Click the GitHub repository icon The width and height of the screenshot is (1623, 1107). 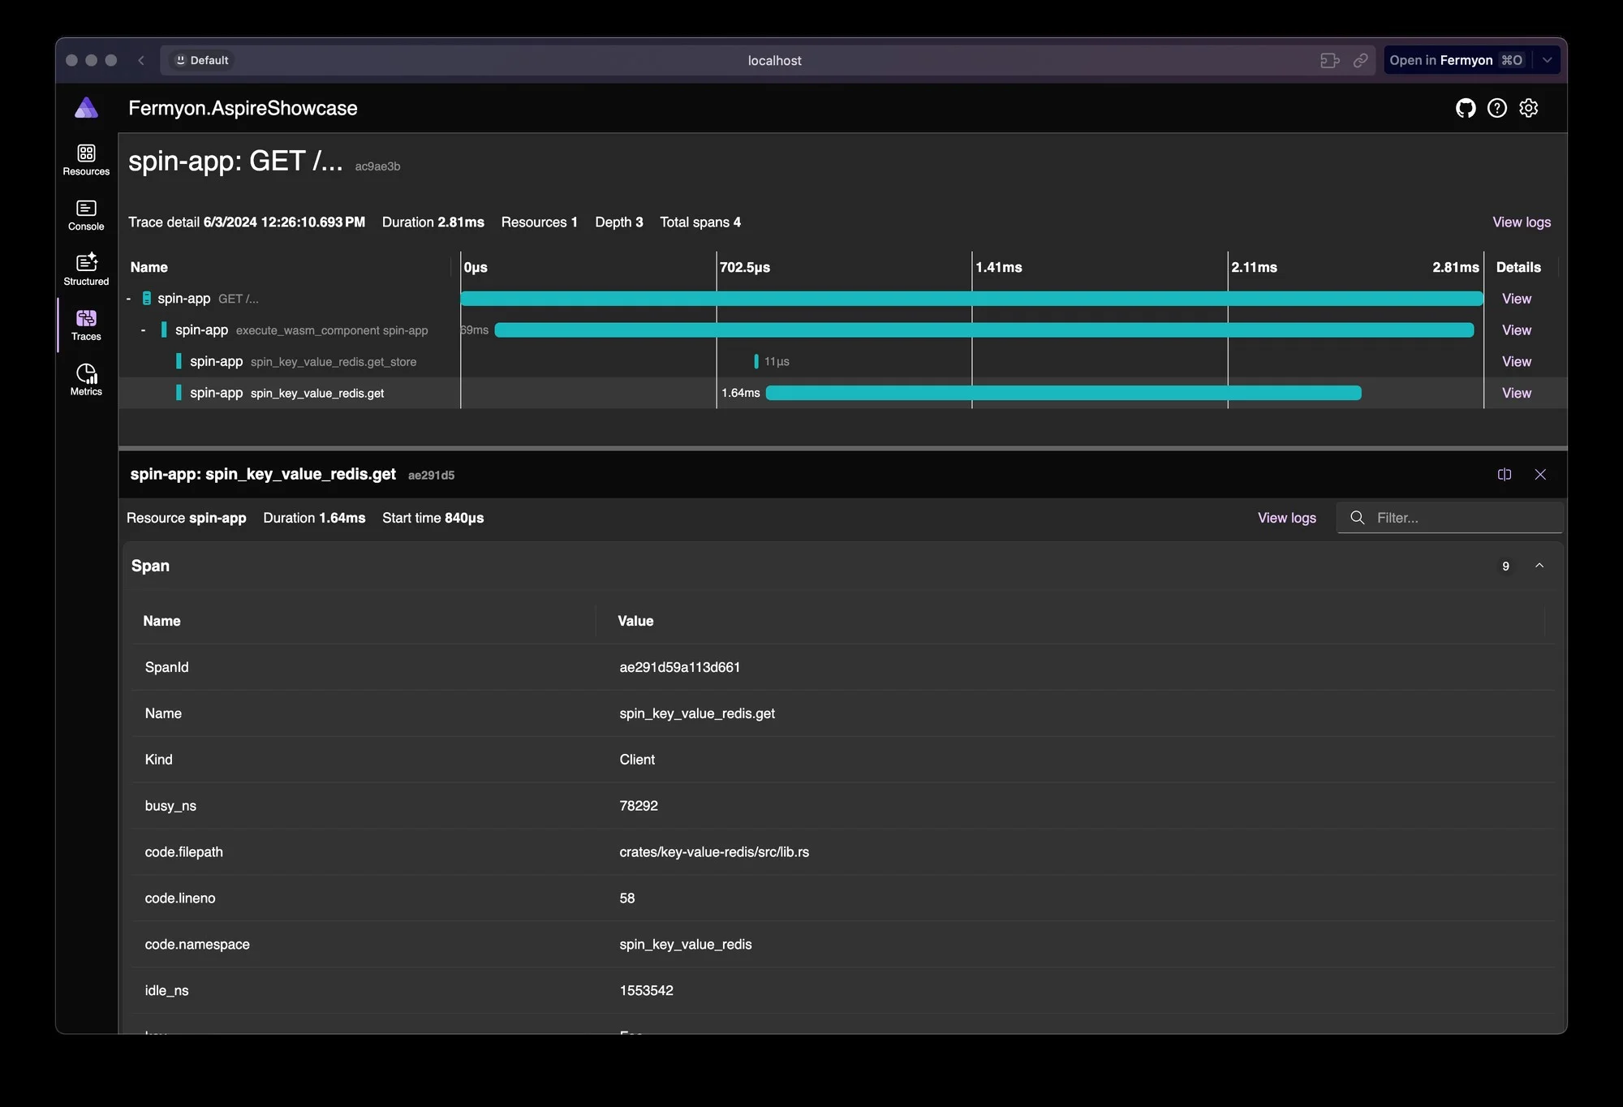1465,108
